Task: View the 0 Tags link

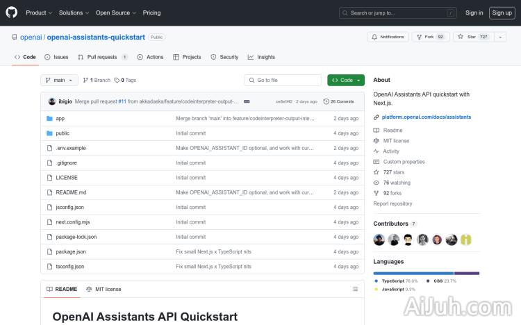Action: pos(125,80)
